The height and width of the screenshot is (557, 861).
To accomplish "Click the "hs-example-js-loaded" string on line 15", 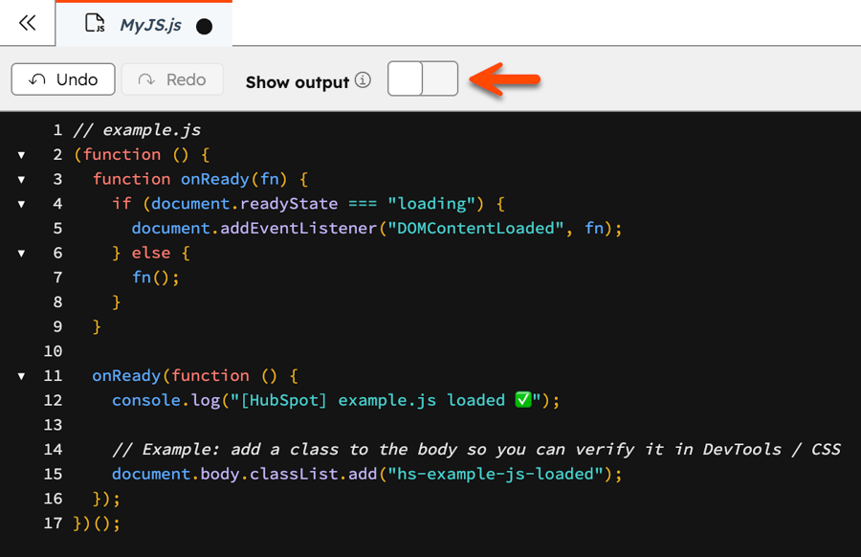I will (x=496, y=474).
